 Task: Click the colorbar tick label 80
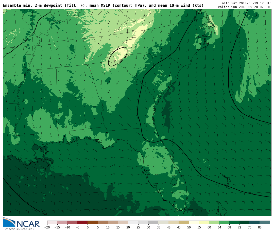coord(260,227)
